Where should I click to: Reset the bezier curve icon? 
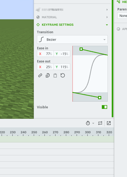[x=63, y=75]
